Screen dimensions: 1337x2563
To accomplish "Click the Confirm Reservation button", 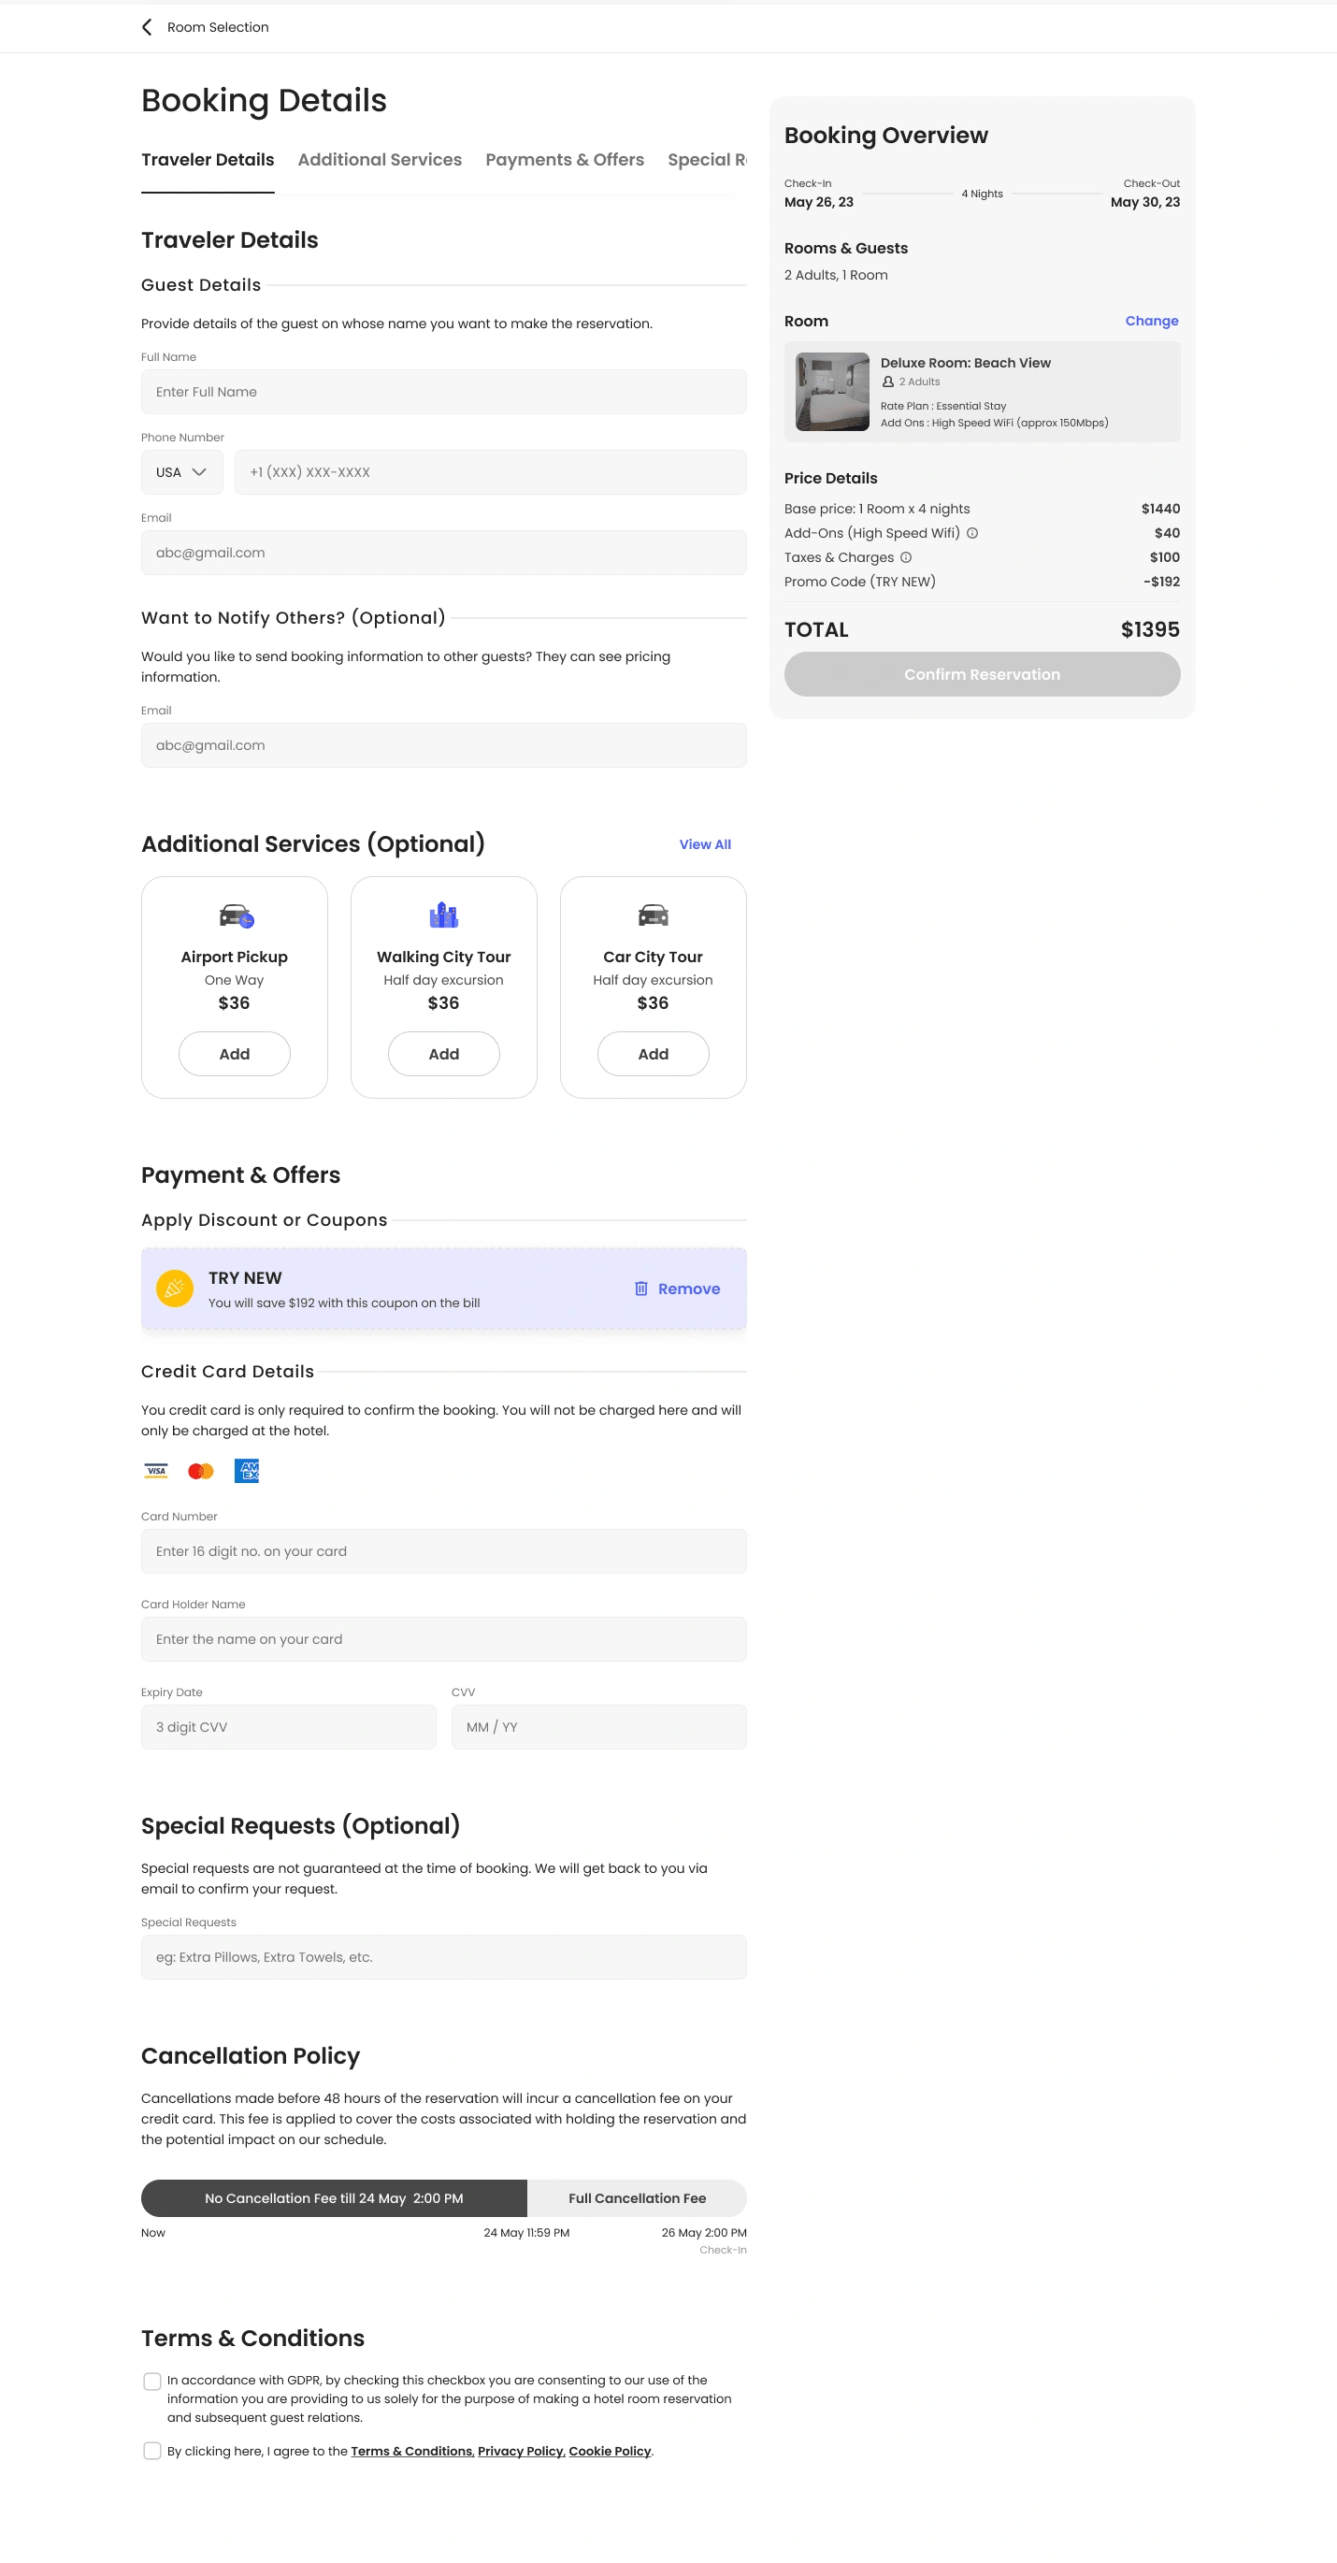I will 983,674.
